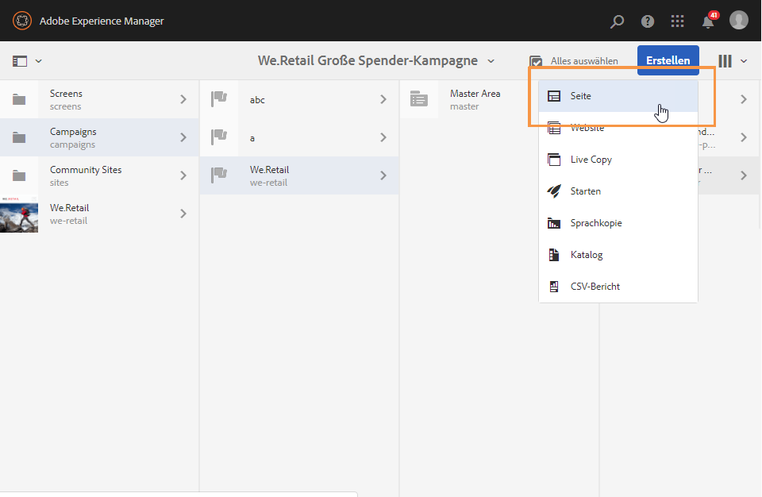Open the solutions grid icon

click(677, 21)
